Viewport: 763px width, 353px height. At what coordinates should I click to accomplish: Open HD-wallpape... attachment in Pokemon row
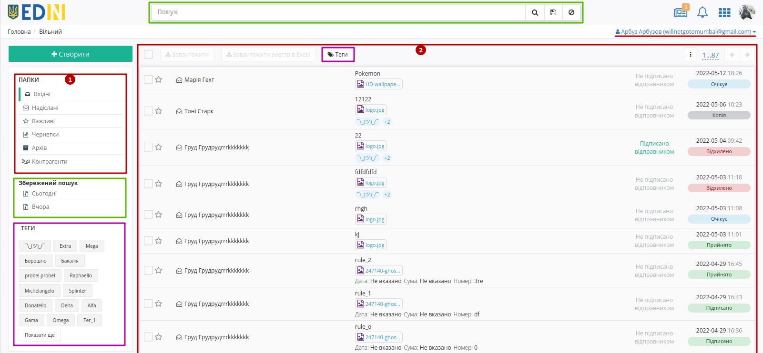tap(379, 84)
